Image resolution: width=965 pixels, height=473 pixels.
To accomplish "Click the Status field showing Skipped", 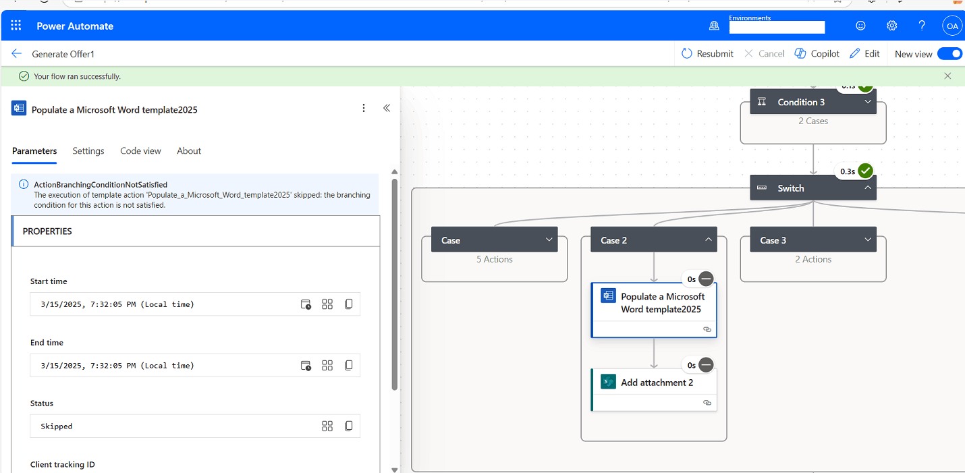I will (x=195, y=426).
